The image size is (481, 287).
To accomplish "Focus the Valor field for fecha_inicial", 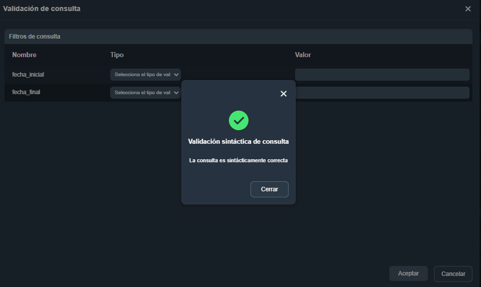I will (x=382, y=75).
